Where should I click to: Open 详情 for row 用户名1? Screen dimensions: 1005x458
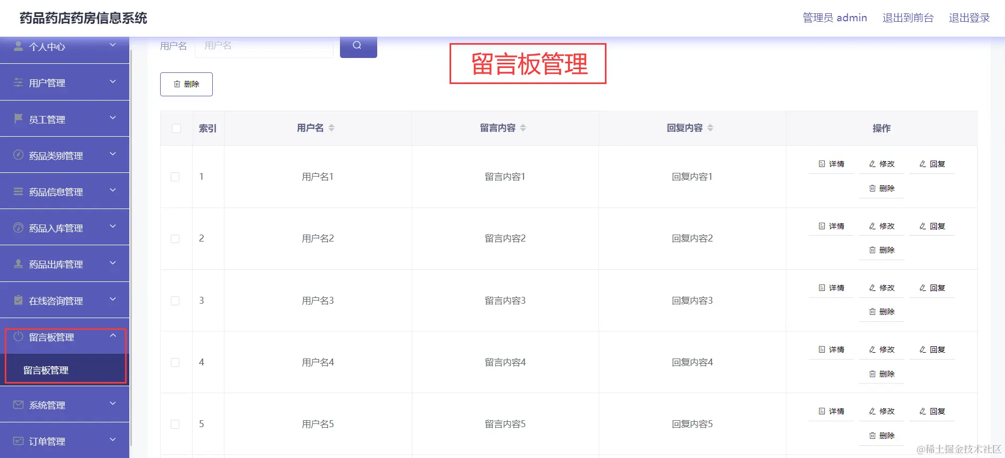tap(831, 164)
